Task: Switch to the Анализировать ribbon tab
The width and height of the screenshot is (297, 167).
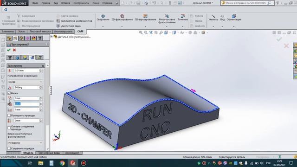Action: coord(63,32)
